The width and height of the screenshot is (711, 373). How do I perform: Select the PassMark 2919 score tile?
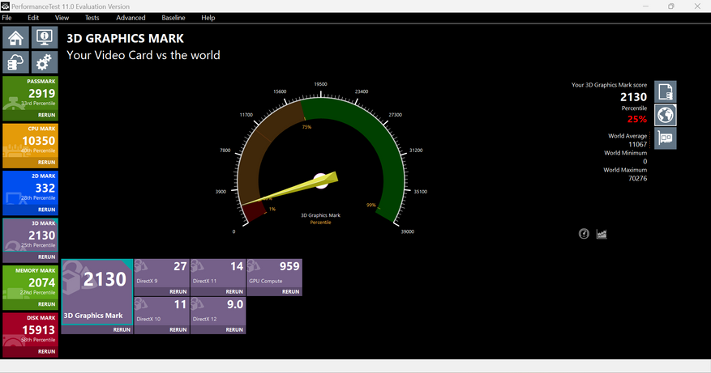tap(30, 93)
